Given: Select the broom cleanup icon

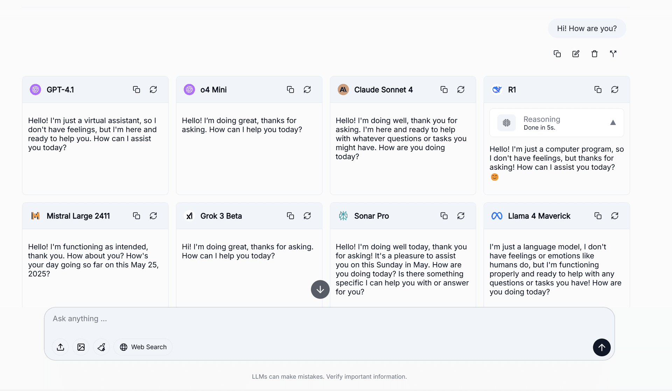Looking at the screenshot, I should [101, 347].
